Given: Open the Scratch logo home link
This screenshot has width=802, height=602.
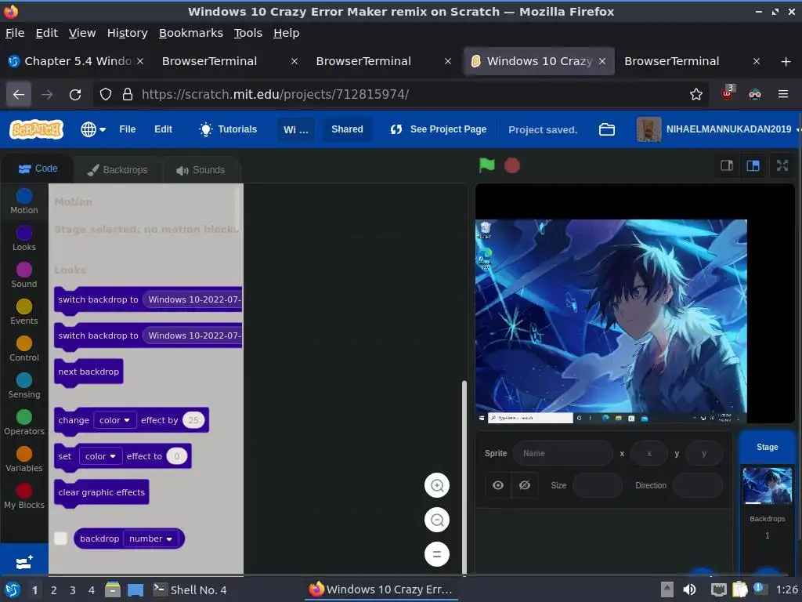Looking at the screenshot, I should coord(36,129).
